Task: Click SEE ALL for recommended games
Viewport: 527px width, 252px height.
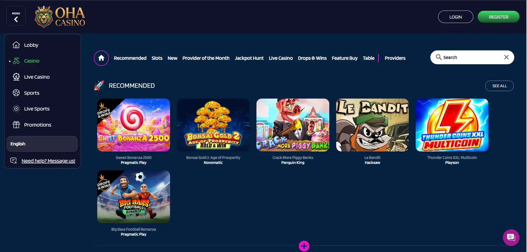Action: point(500,86)
